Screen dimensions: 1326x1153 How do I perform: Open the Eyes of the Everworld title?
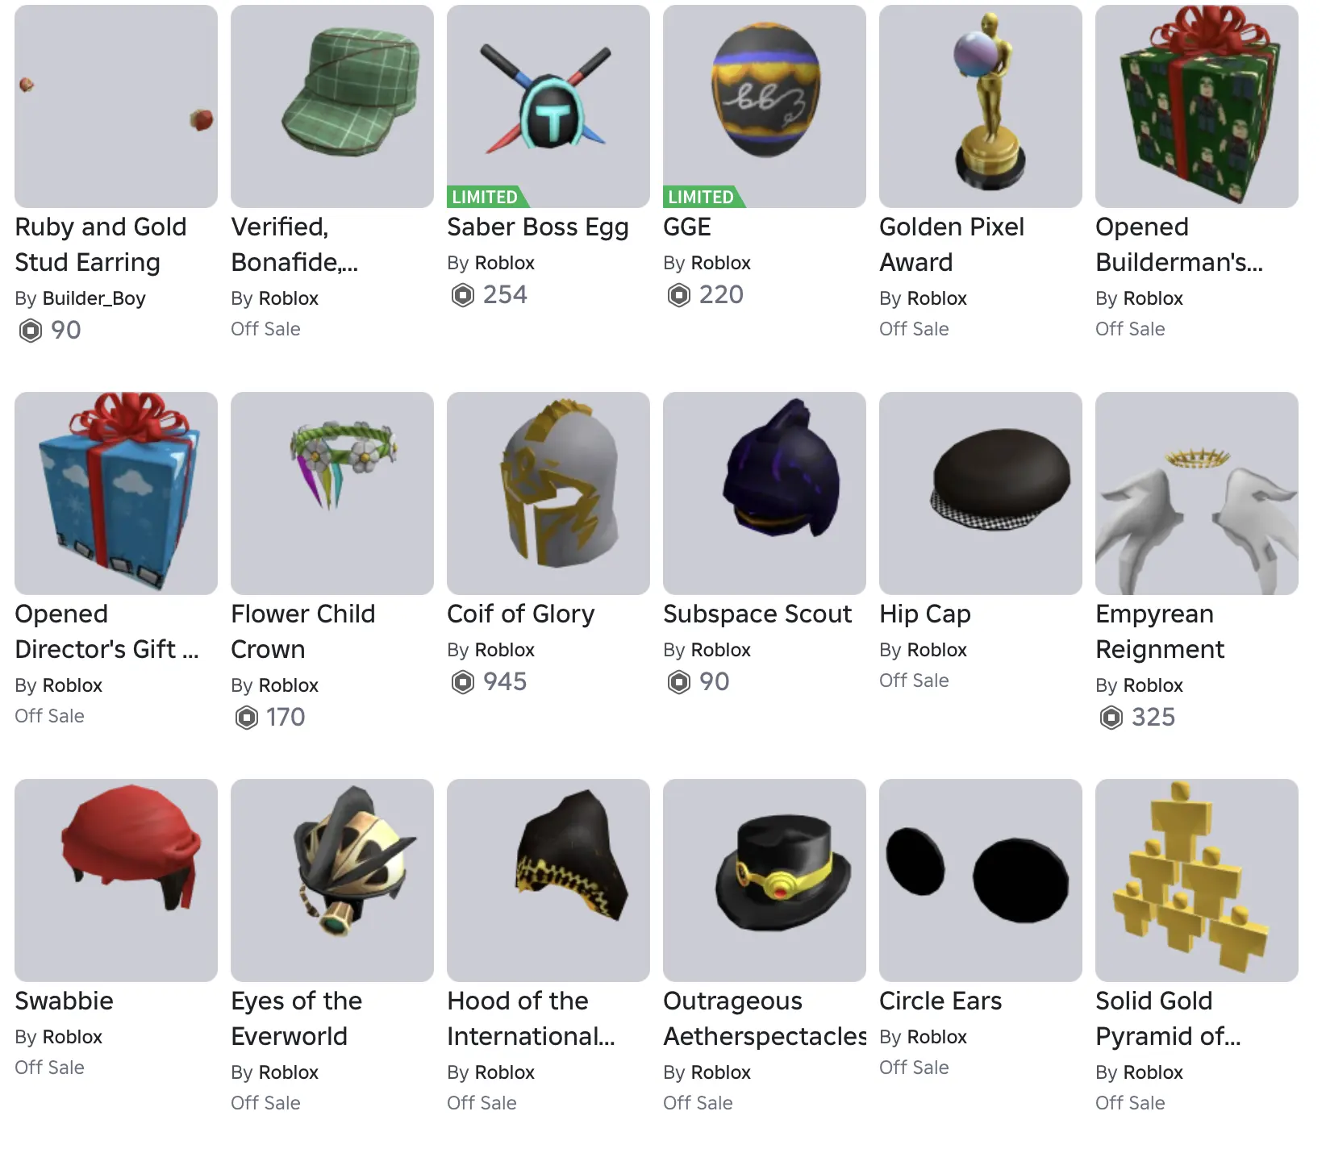point(297,1018)
